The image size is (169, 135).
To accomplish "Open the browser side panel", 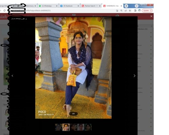I will point(135,10).
